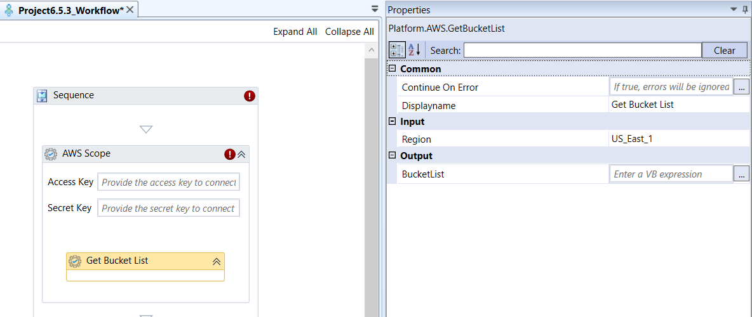This screenshot has height=317, width=752.
Task: Switch properties to categorized view
Action: (x=398, y=50)
